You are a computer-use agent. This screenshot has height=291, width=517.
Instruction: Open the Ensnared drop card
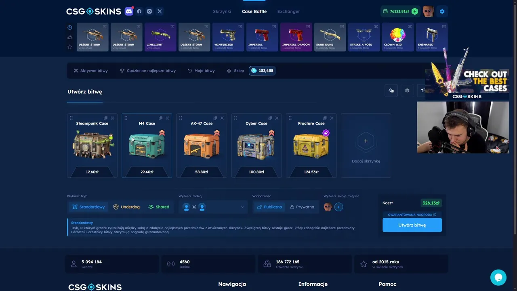point(432,37)
